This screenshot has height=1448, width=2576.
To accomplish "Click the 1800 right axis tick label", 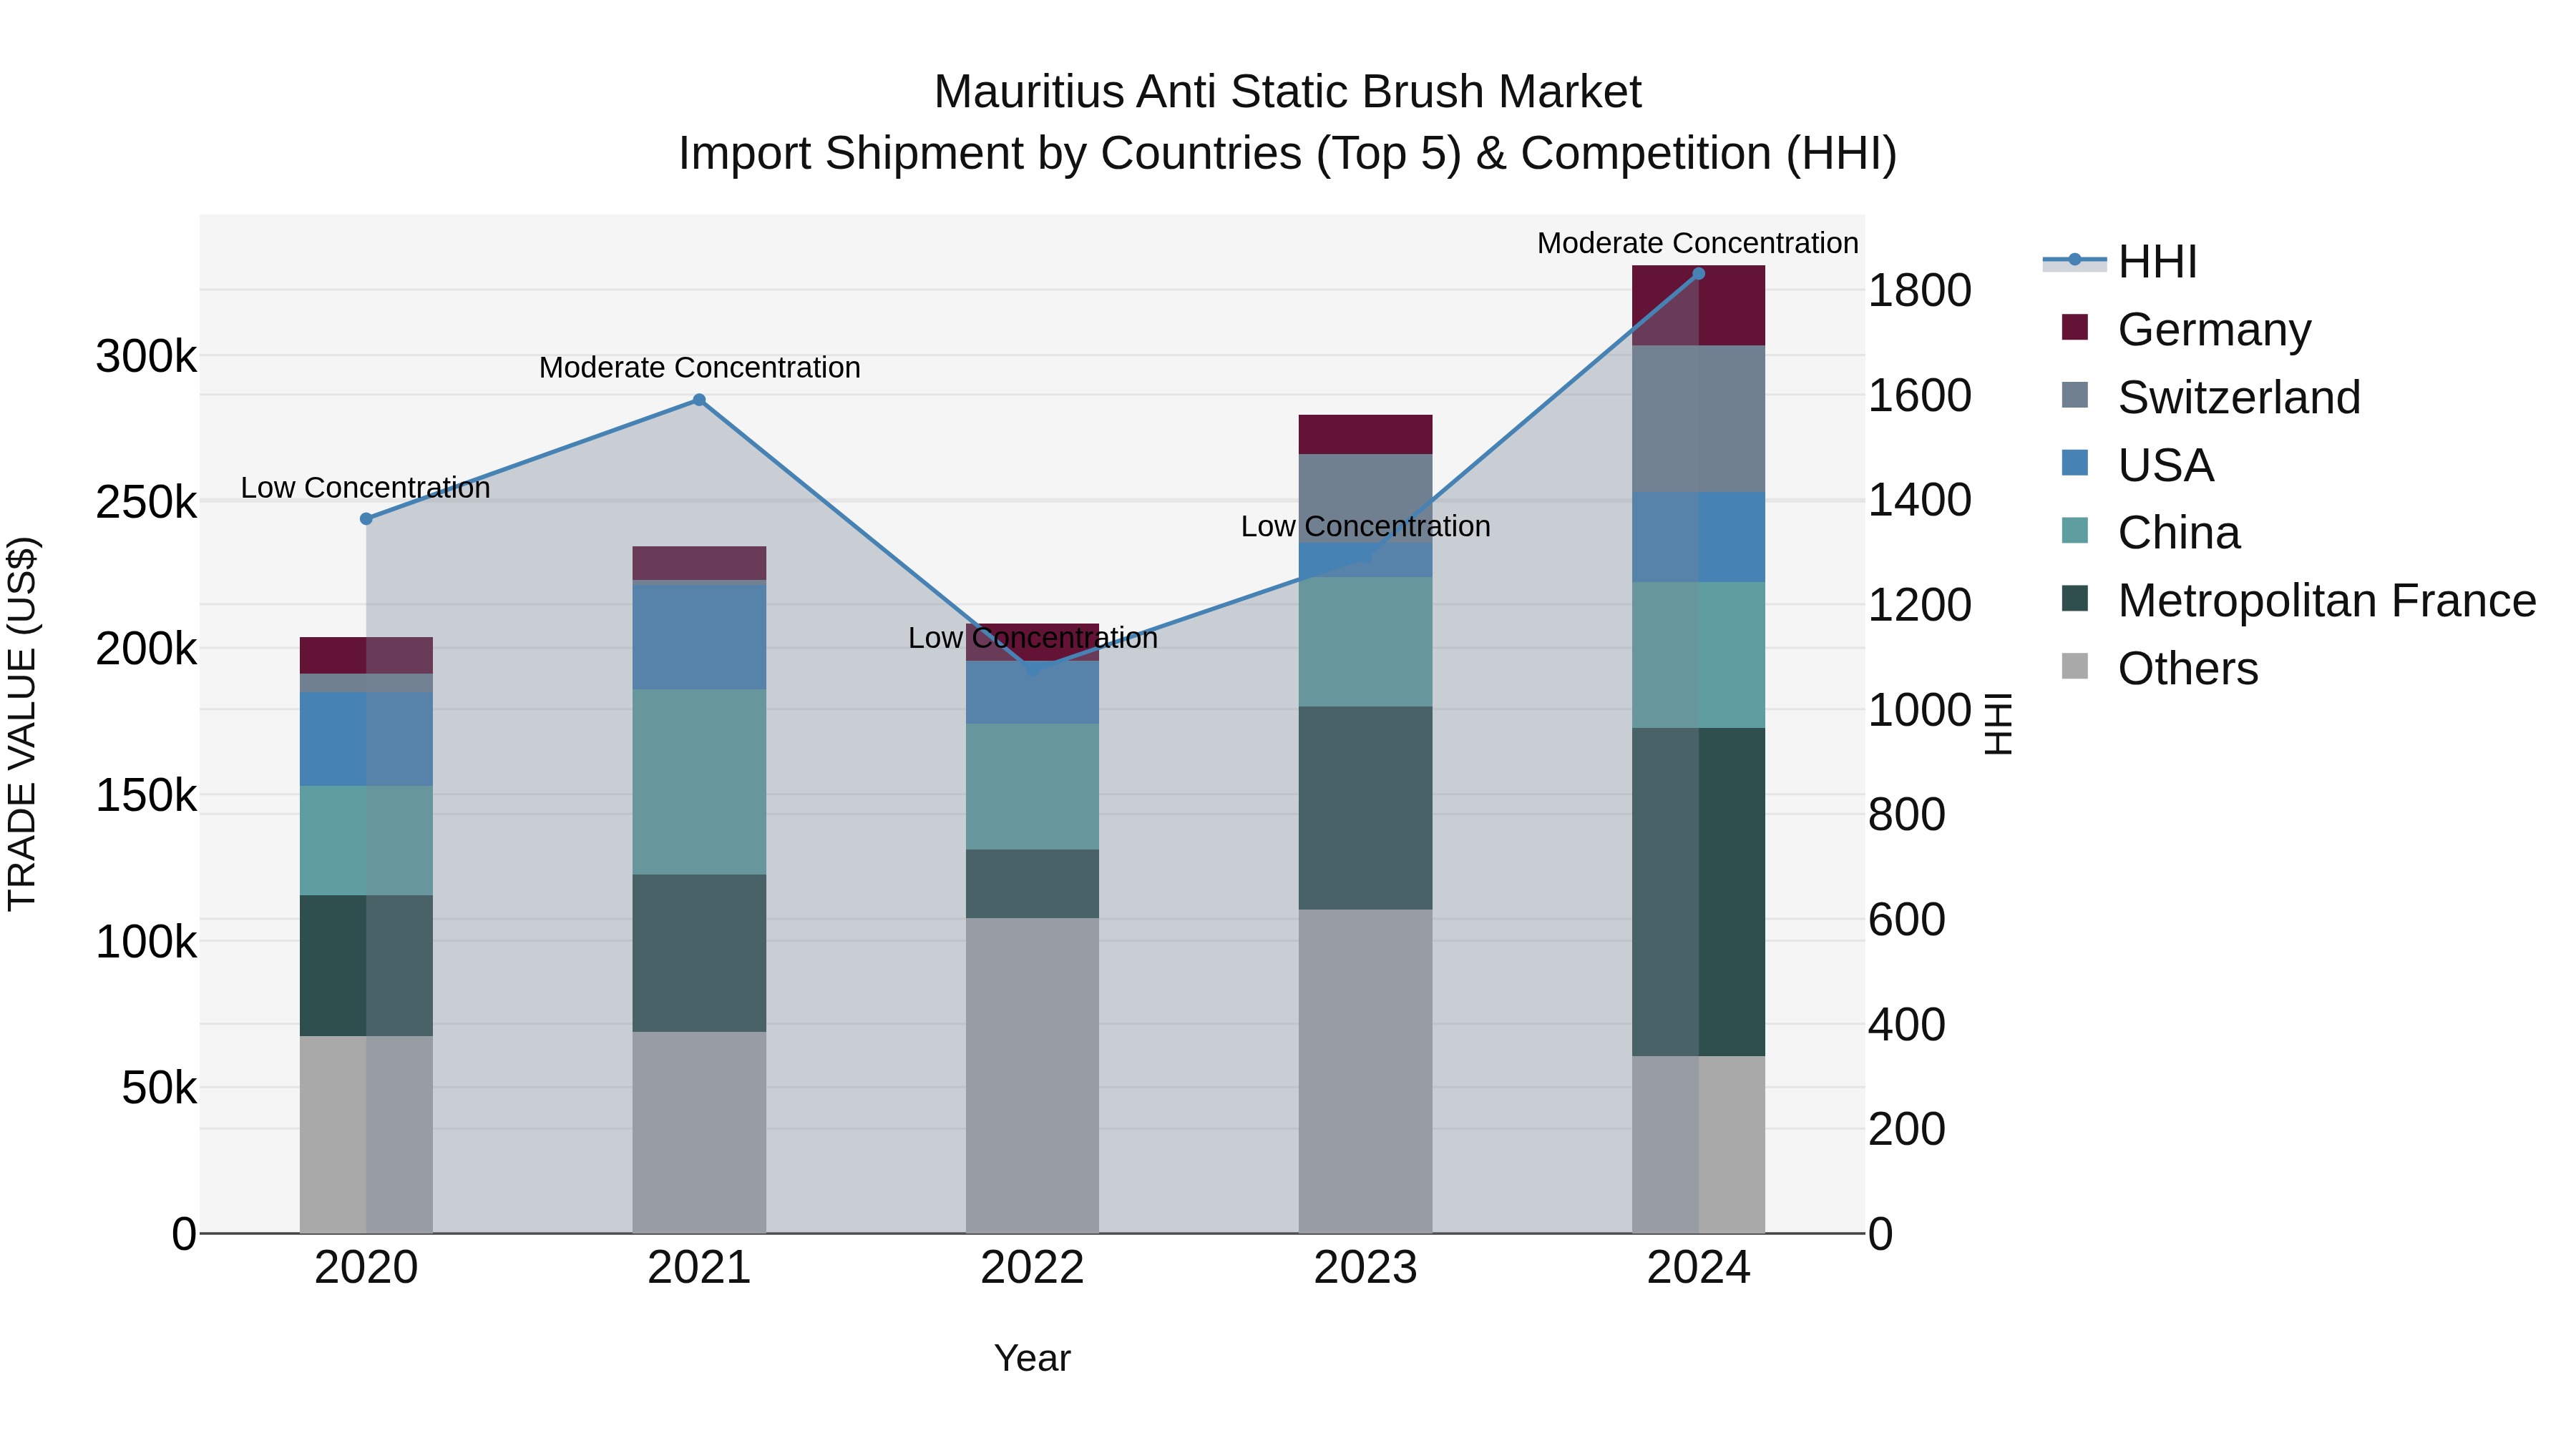I will point(1920,291).
